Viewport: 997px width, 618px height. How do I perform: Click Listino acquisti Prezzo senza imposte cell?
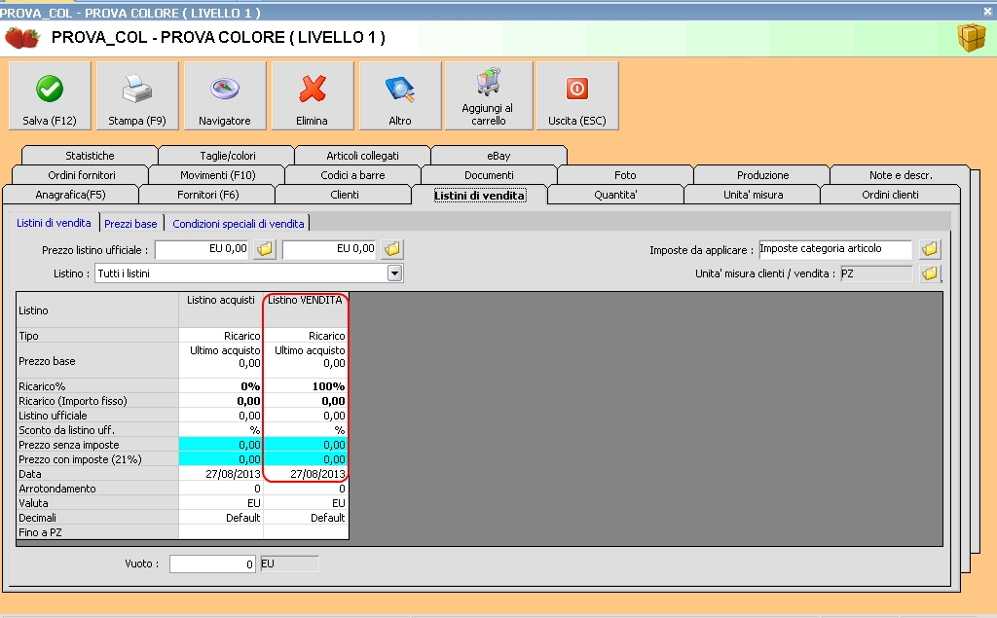pos(221,445)
